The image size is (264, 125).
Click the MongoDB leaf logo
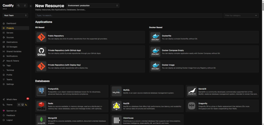point(41,120)
